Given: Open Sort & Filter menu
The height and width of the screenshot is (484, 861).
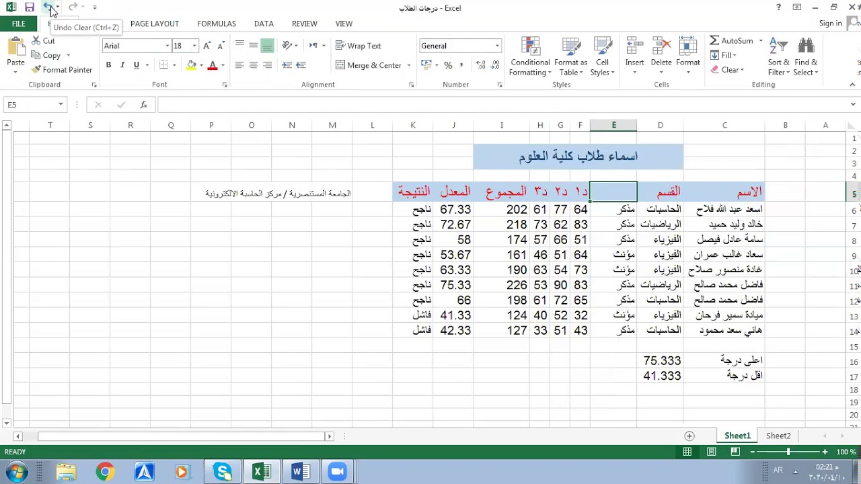Looking at the screenshot, I should pyautogui.click(x=779, y=56).
